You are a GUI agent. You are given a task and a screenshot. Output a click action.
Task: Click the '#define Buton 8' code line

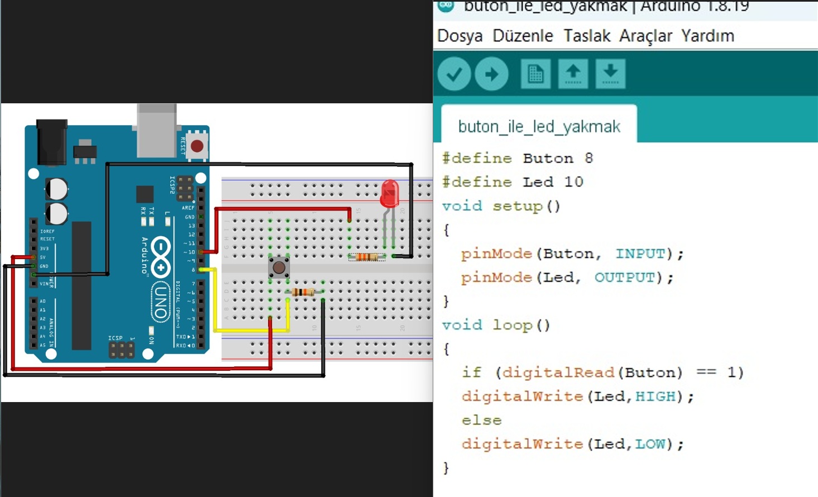pyautogui.click(x=517, y=159)
